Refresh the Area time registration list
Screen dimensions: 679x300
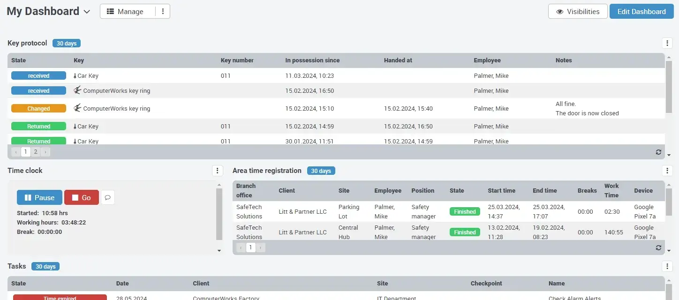(x=658, y=247)
